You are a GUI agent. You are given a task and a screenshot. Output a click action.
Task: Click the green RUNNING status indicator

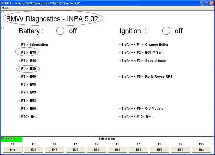(12, 139)
